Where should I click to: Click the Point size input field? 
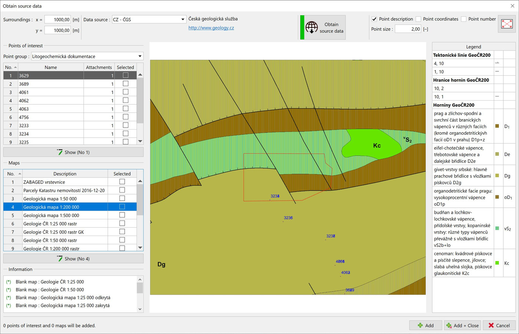(x=408, y=29)
